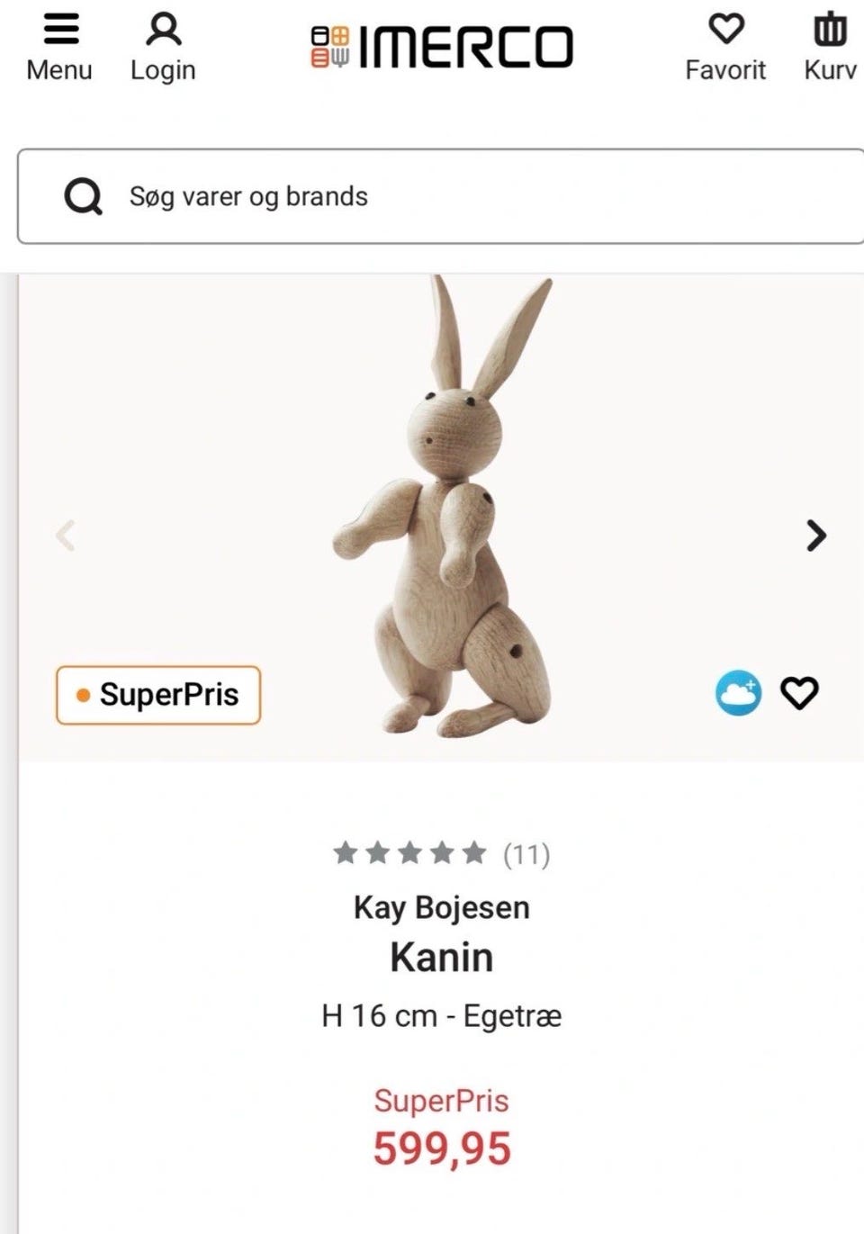Click the Menu label text
864x1234 pixels.
[x=59, y=70]
